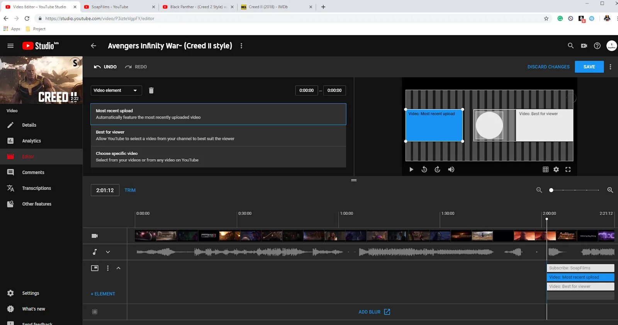Click + ELEMENT to add an element

pos(103,294)
